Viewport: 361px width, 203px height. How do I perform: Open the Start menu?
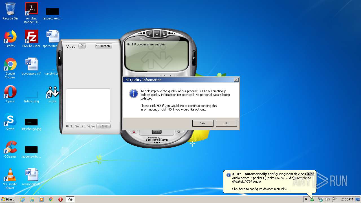[8, 199]
